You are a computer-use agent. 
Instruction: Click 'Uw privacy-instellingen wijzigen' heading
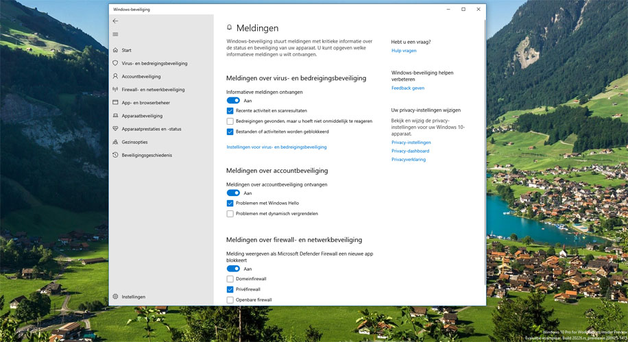pyautogui.click(x=426, y=110)
